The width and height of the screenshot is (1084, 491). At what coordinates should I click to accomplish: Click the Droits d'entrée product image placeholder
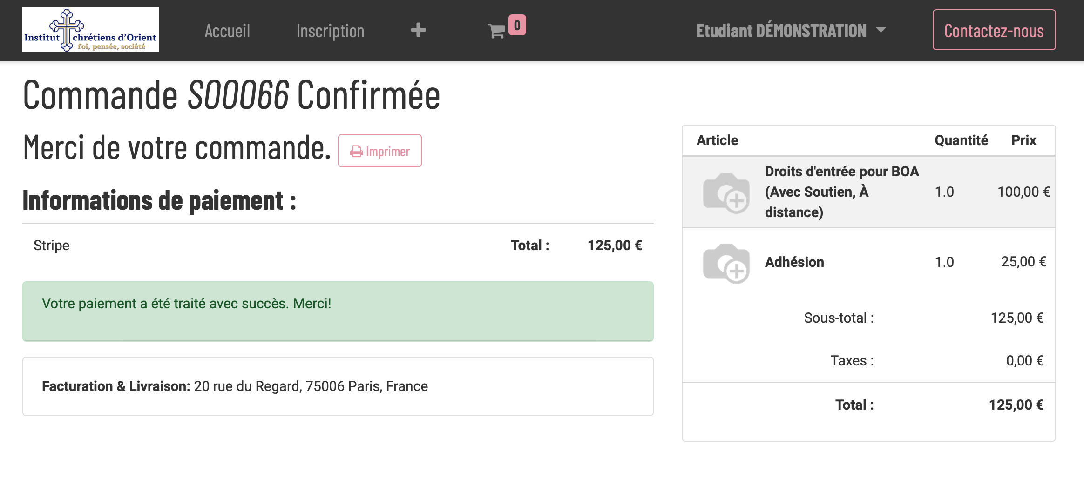(726, 192)
